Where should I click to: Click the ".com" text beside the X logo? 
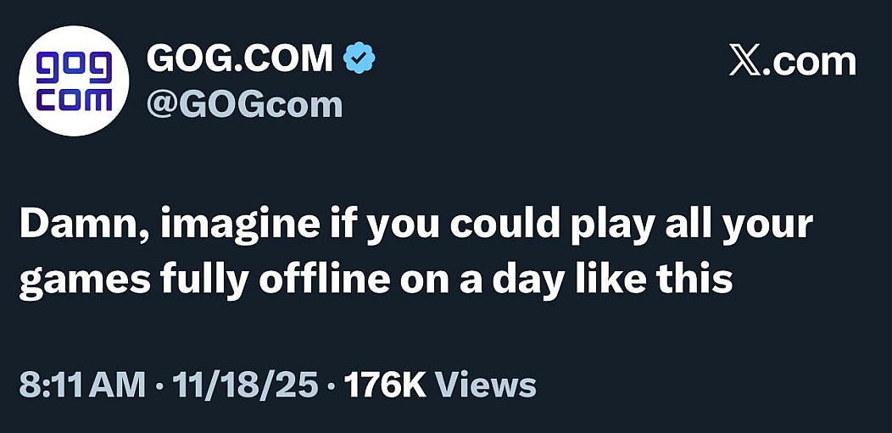click(811, 62)
